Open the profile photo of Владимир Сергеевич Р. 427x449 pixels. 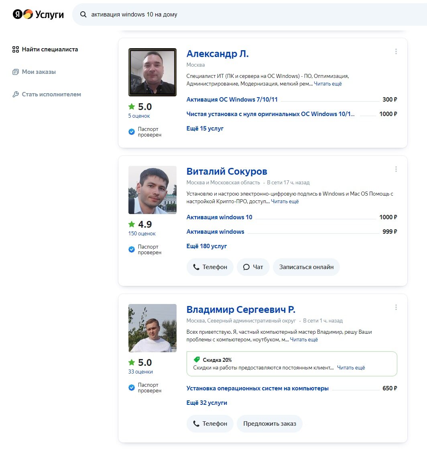[x=152, y=328]
